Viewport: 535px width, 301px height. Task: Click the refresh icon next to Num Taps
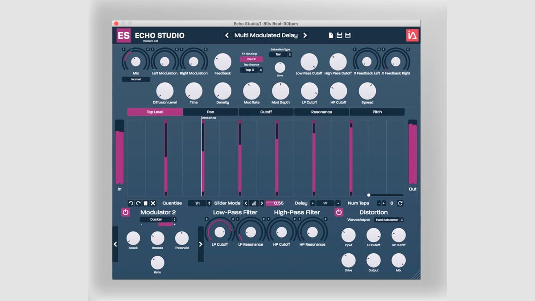(x=400, y=203)
